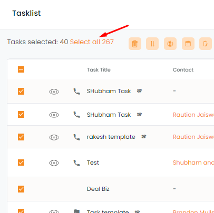Uncheck the Test task checkbox
214x213 pixels.
tap(21, 163)
